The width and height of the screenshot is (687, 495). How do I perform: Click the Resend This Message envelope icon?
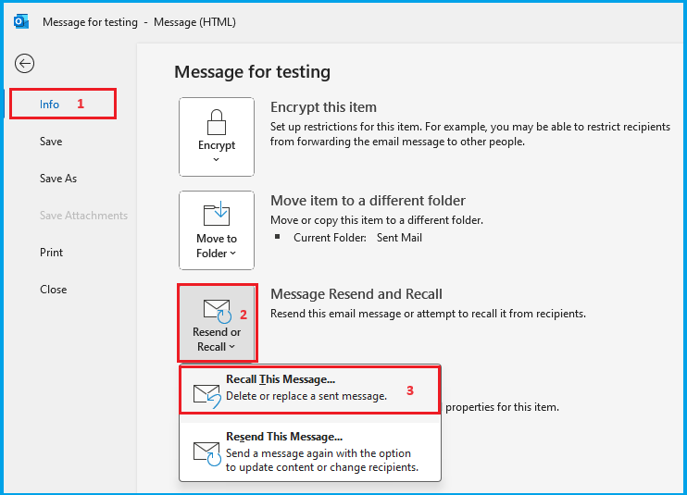coord(206,452)
